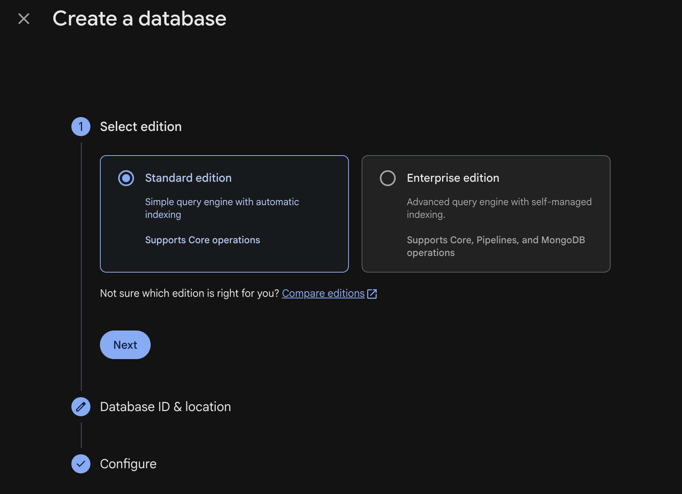Expand the Configure step
This screenshot has height=494, width=682.
[x=128, y=463]
